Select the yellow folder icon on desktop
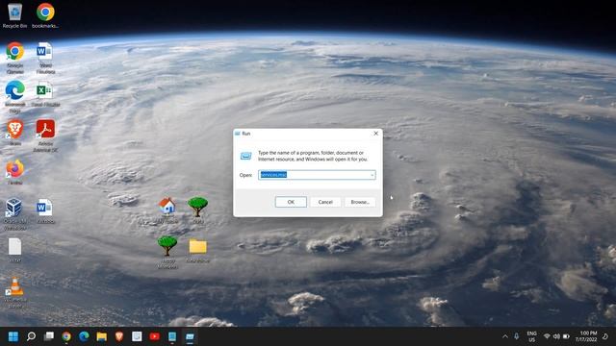Viewport: 616px width, 346px height. pyautogui.click(x=197, y=250)
